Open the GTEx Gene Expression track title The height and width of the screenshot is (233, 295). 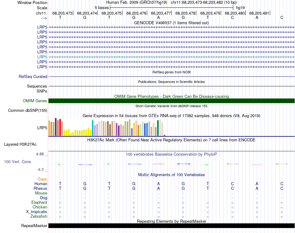[171, 116]
